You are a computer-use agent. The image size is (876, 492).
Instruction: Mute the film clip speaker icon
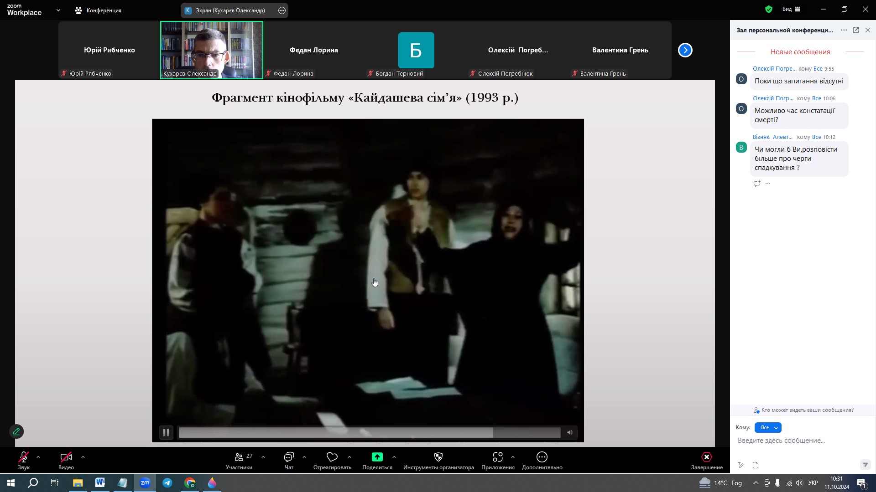569,432
